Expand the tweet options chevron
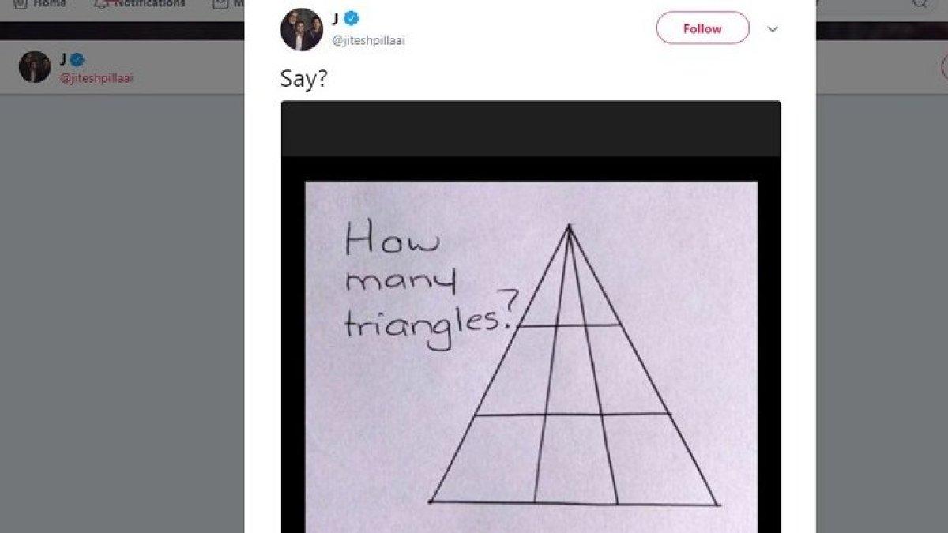Viewport: 948px width, 533px height. tap(773, 29)
